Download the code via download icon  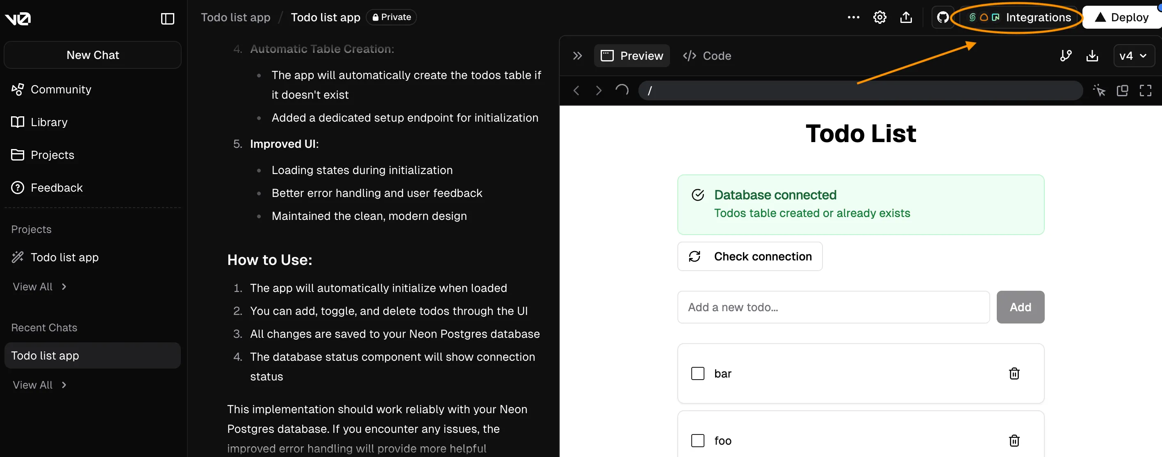point(1092,56)
